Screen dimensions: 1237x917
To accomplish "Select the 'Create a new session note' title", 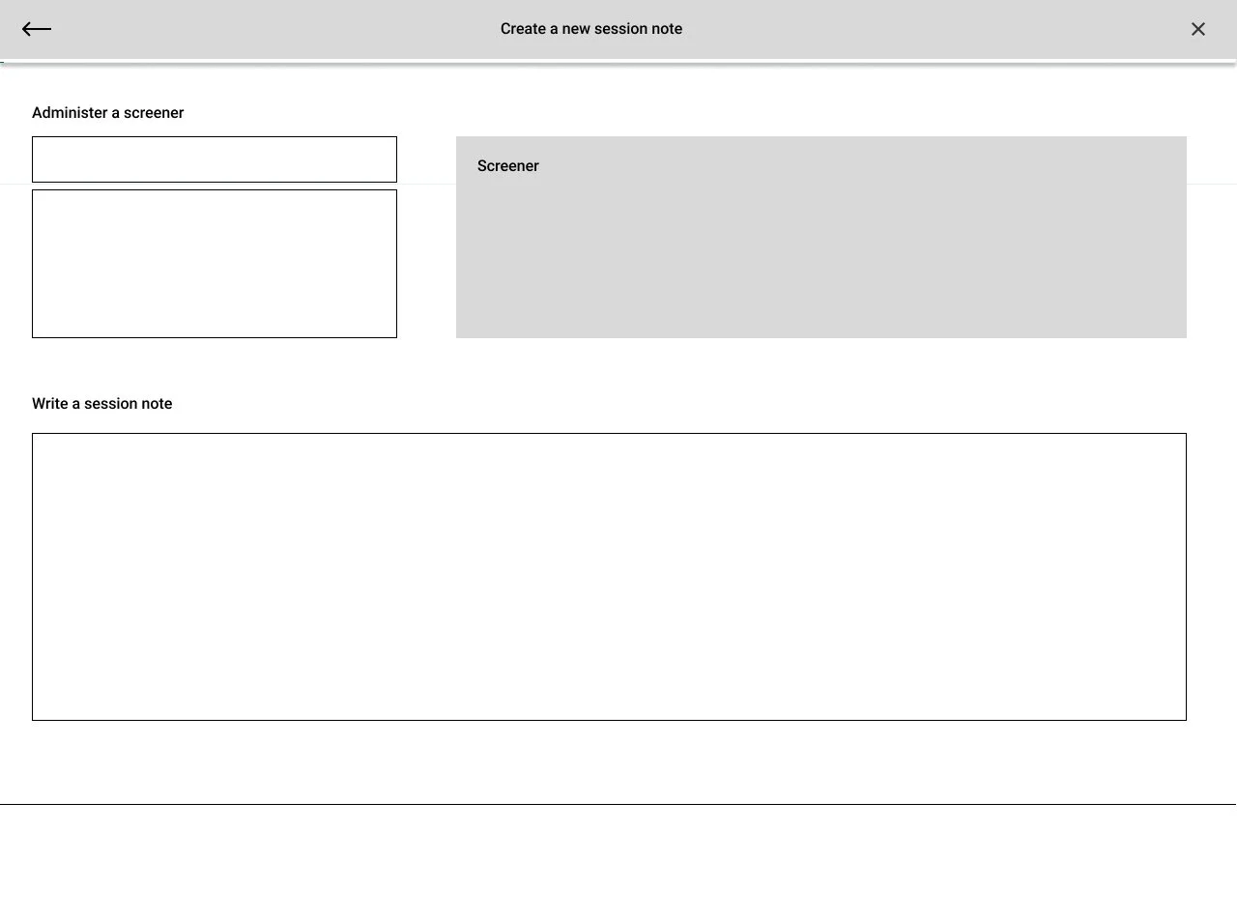I will [x=591, y=29].
